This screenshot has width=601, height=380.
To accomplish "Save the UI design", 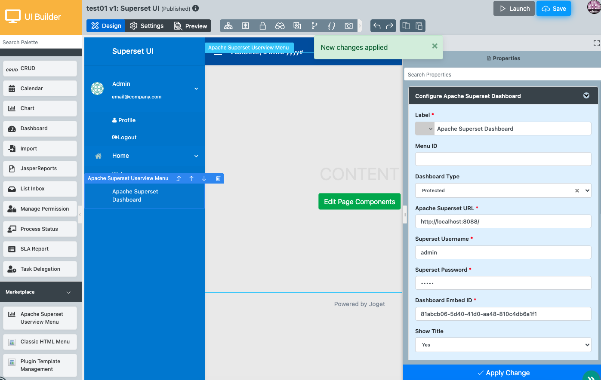I will click(554, 9).
